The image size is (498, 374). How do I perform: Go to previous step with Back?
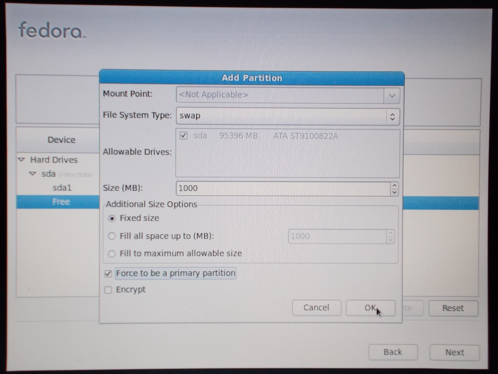[x=392, y=352]
